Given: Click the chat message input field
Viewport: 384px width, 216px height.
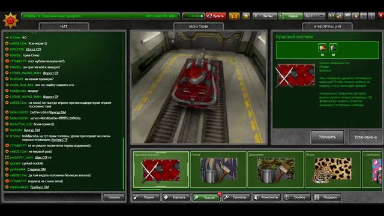Looking at the screenshot, I should (52, 197).
